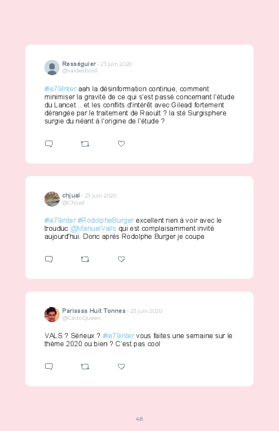Screen dimensions: 279x431
Task: Reply to Rességuier's tweet
Action: click(49, 144)
